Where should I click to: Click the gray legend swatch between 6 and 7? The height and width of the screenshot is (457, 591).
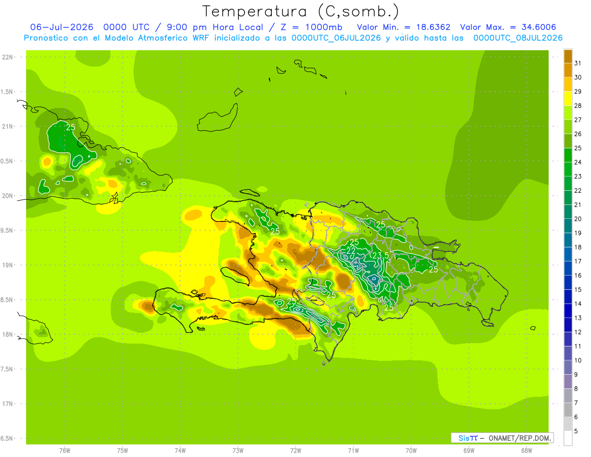pos(568,410)
